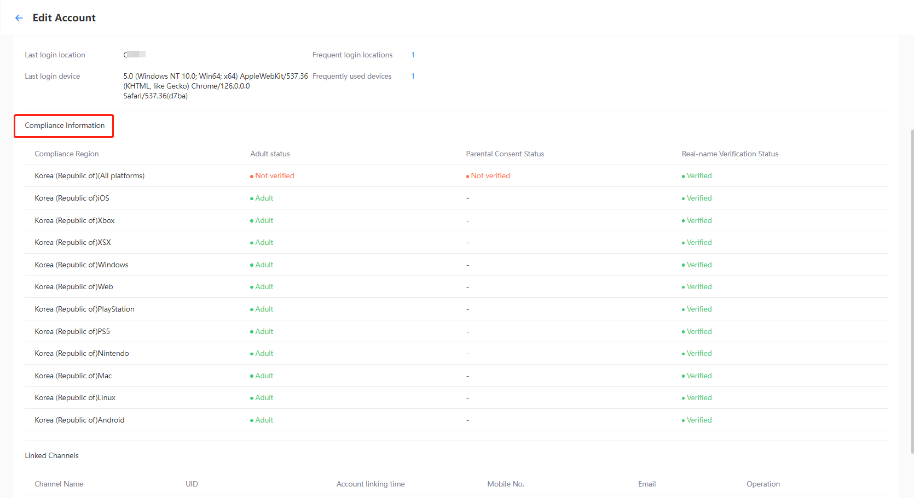Click Verified status in the Android row
914x498 pixels.
click(x=699, y=420)
